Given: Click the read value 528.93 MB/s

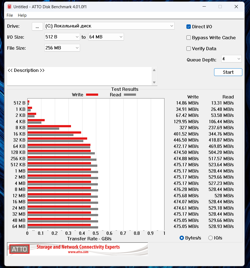Looking at the screenshot, I should coord(221,227).
